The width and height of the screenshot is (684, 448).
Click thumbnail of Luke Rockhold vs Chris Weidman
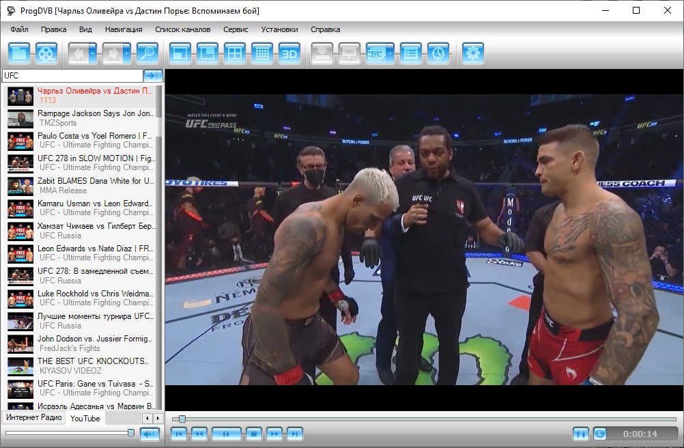[x=20, y=299]
